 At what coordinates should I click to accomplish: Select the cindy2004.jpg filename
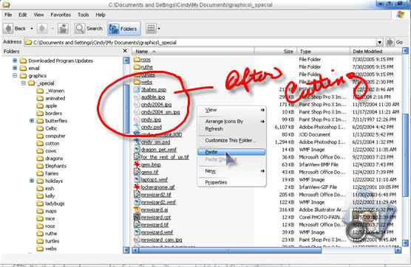tap(156, 105)
